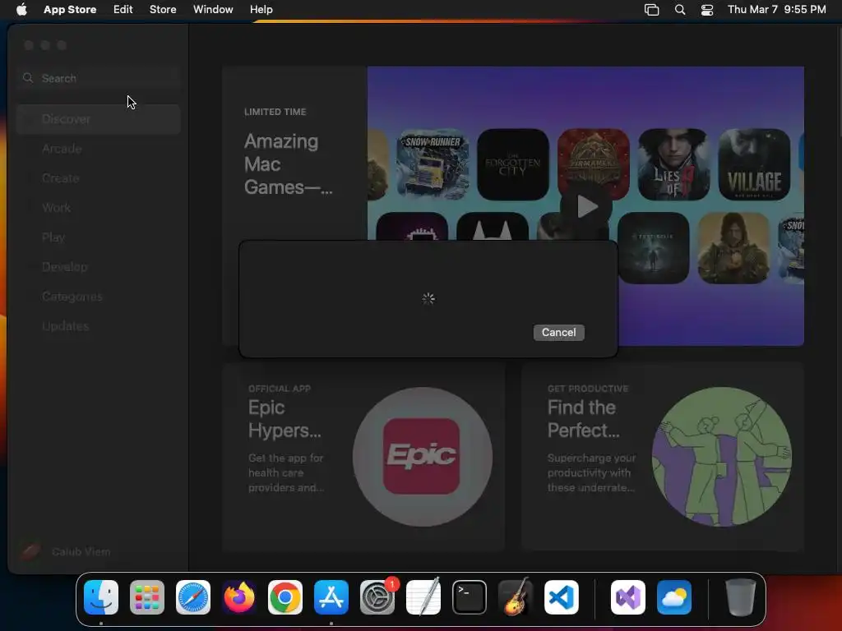Select Play in the sidebar
The height and width of the screenshot is (631, 842).
(x=99, y=237)
